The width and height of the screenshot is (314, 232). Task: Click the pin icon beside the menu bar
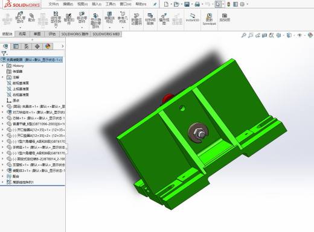[x=155, y=4]
